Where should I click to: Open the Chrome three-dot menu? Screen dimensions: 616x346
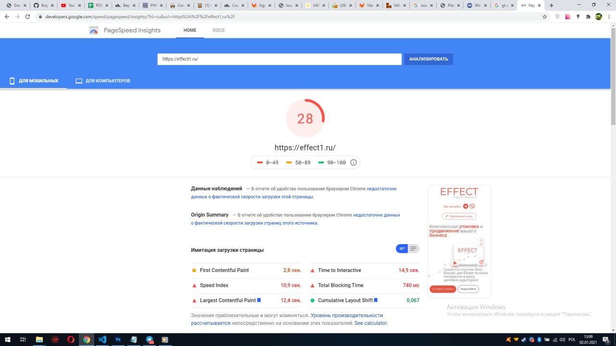(x=609, y=16)
